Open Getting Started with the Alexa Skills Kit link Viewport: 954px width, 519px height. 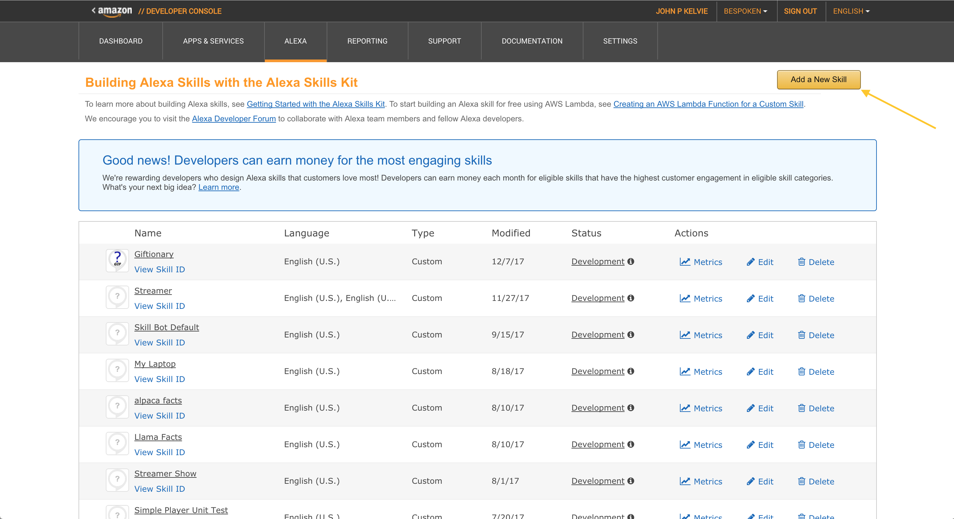pos(316,104)
